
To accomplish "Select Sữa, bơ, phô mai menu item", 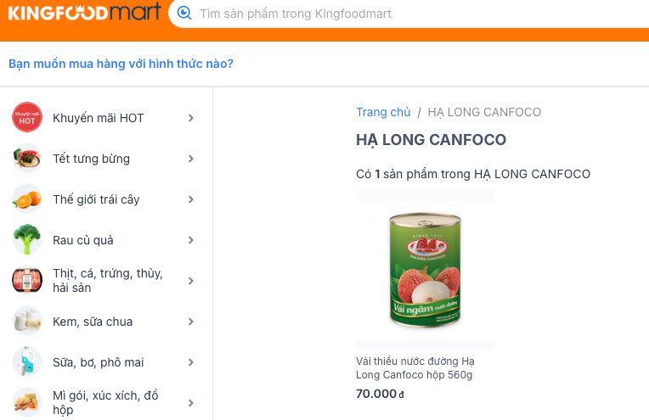I will (98, 362).
